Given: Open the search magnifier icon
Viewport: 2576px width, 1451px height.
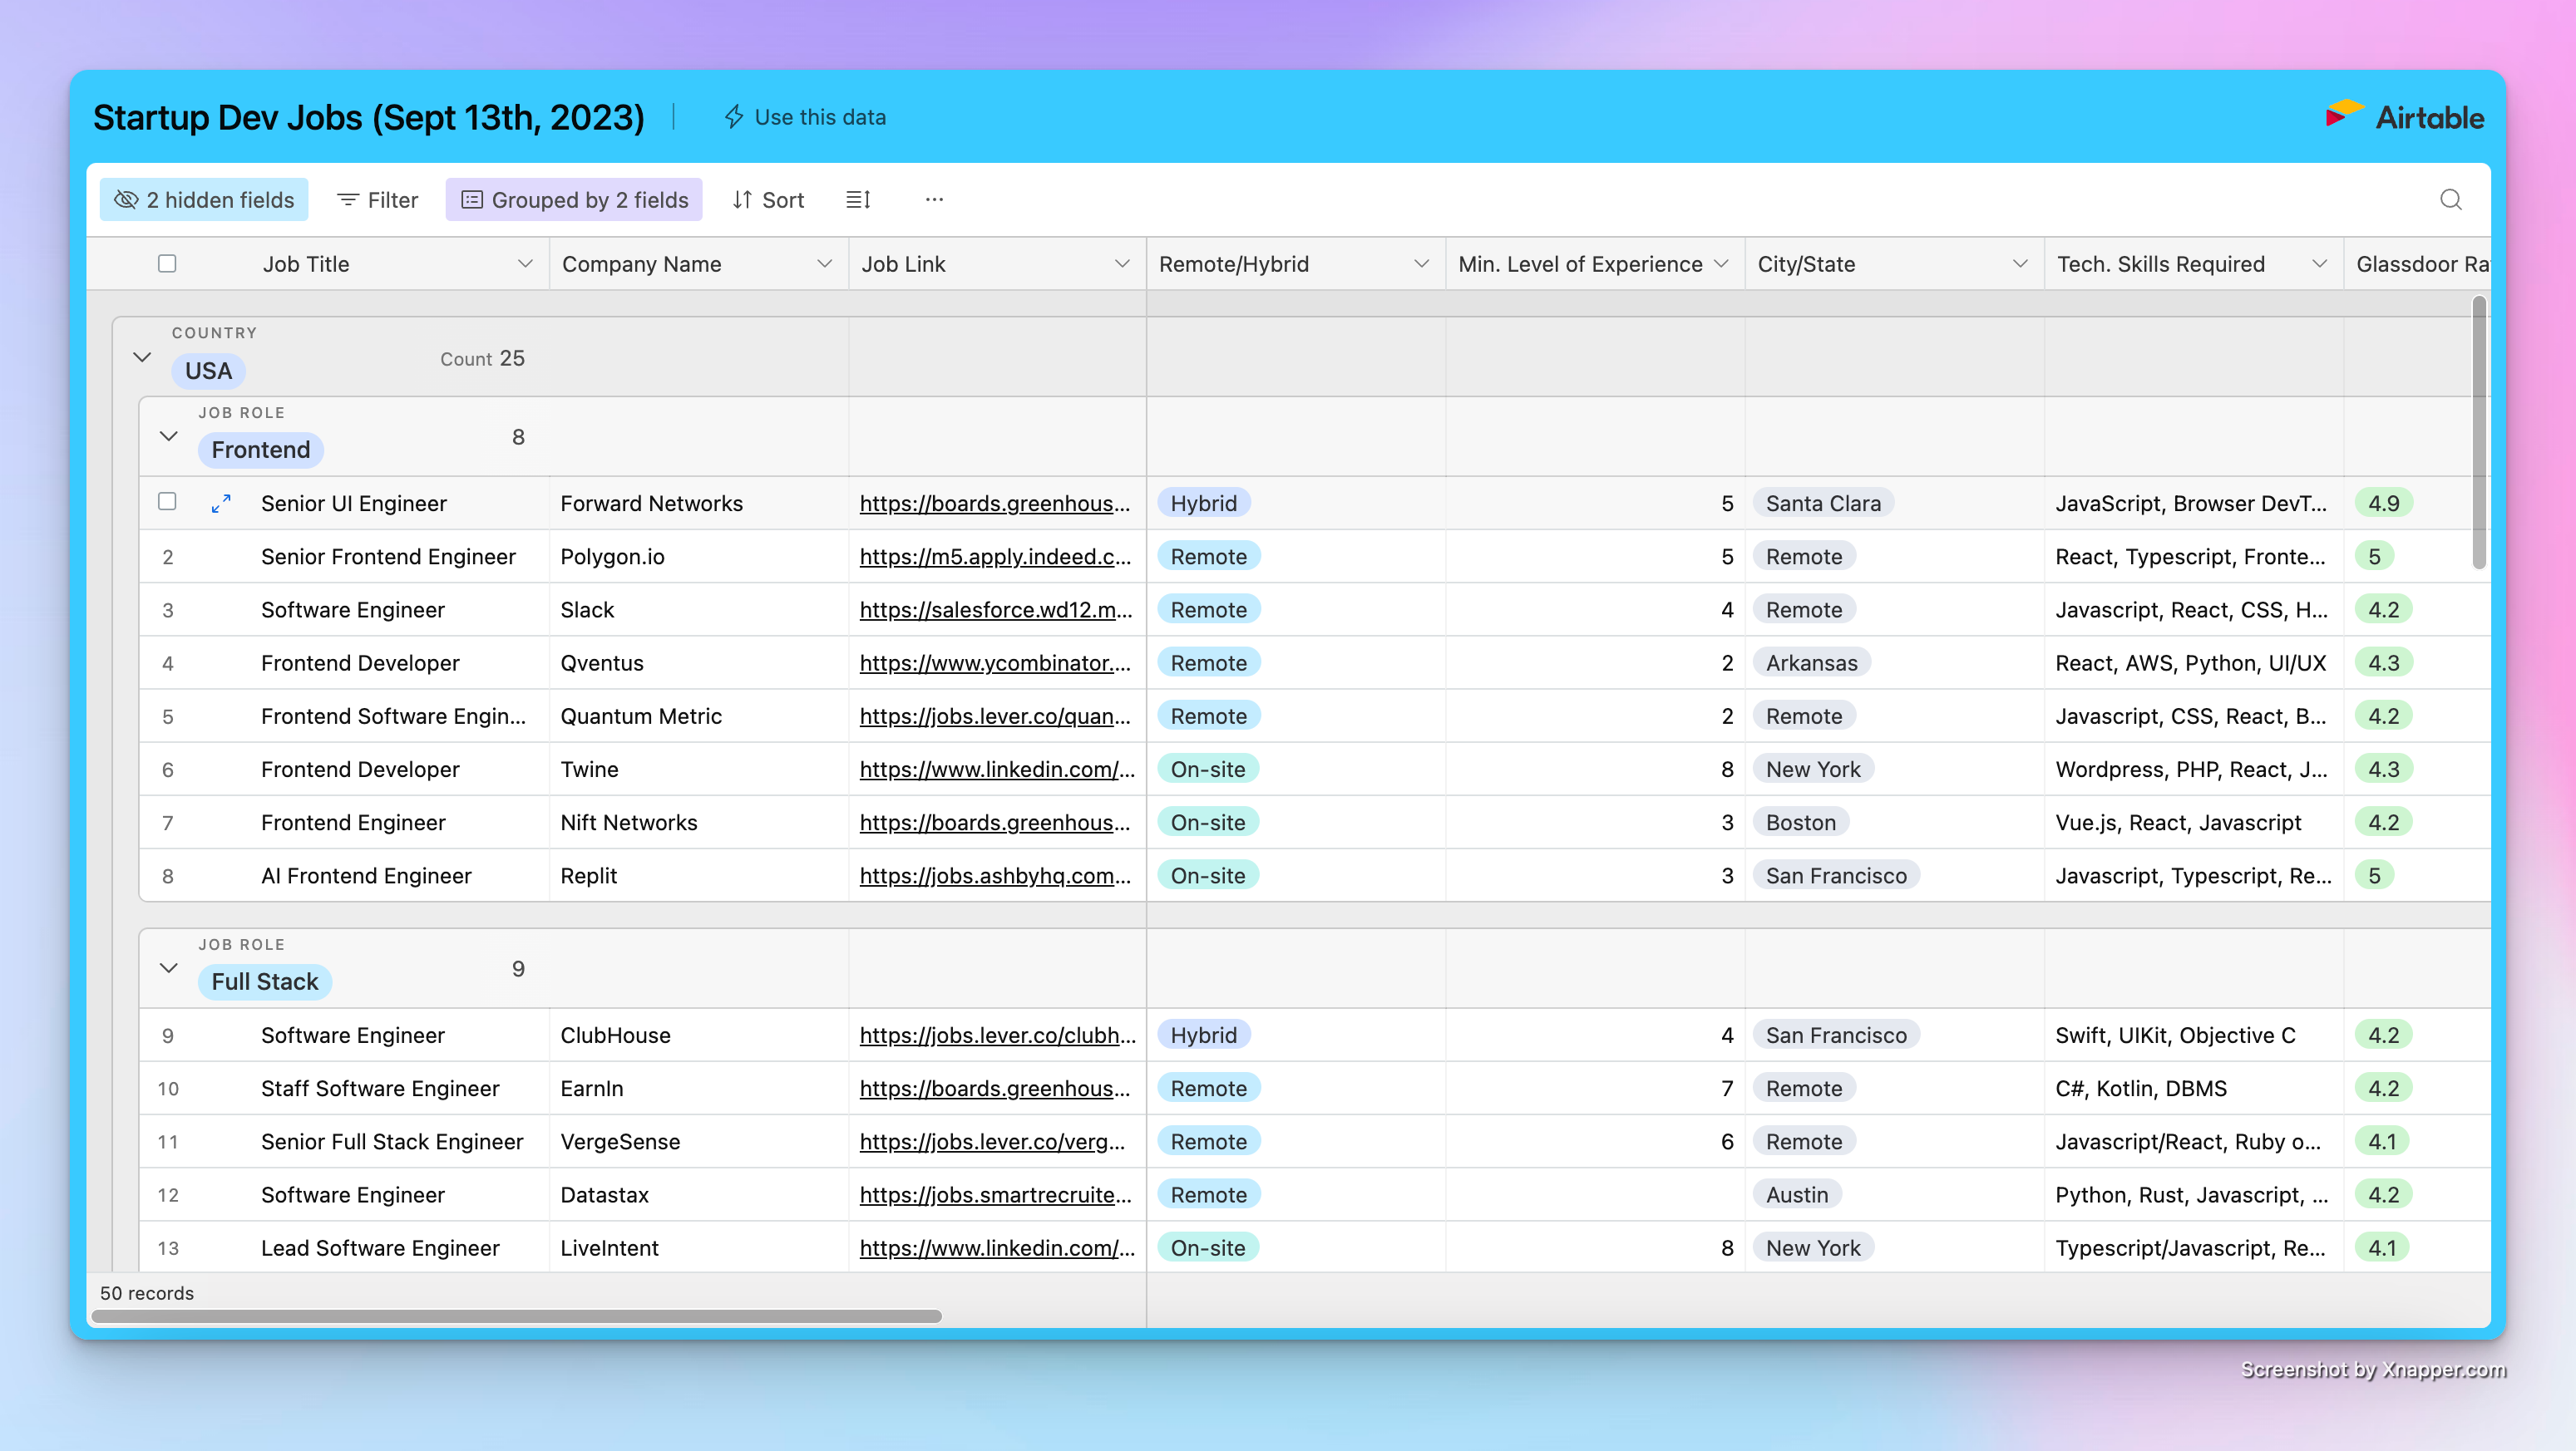Looking at the screenshot, I should pyautogui.click(x=2450, y=199).
